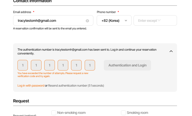Open the +82 (Korea) country code dropdown
This screenshot has width=192, height=116.
(114, 20)
